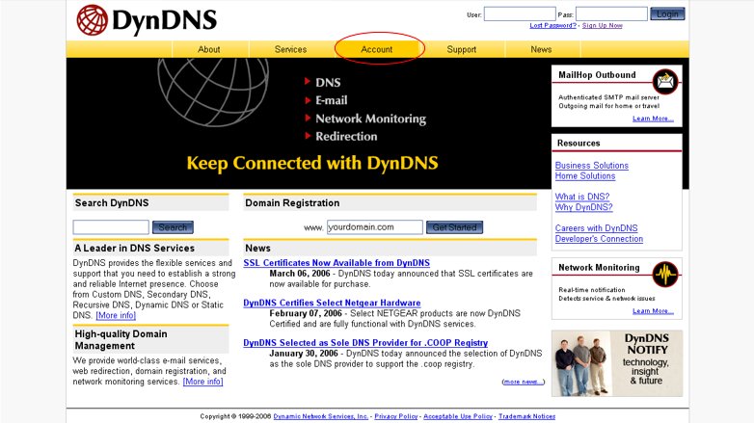The height and width of the screenshot is (423, 754).
Task: Click the MailHop Outbound envelope icon
Action: (x=665, y=83)
